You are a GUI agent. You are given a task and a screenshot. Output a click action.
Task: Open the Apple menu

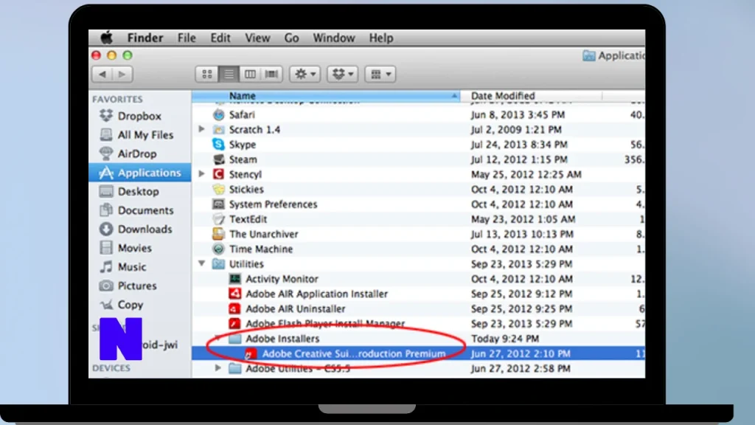click(x=106, y=38)
